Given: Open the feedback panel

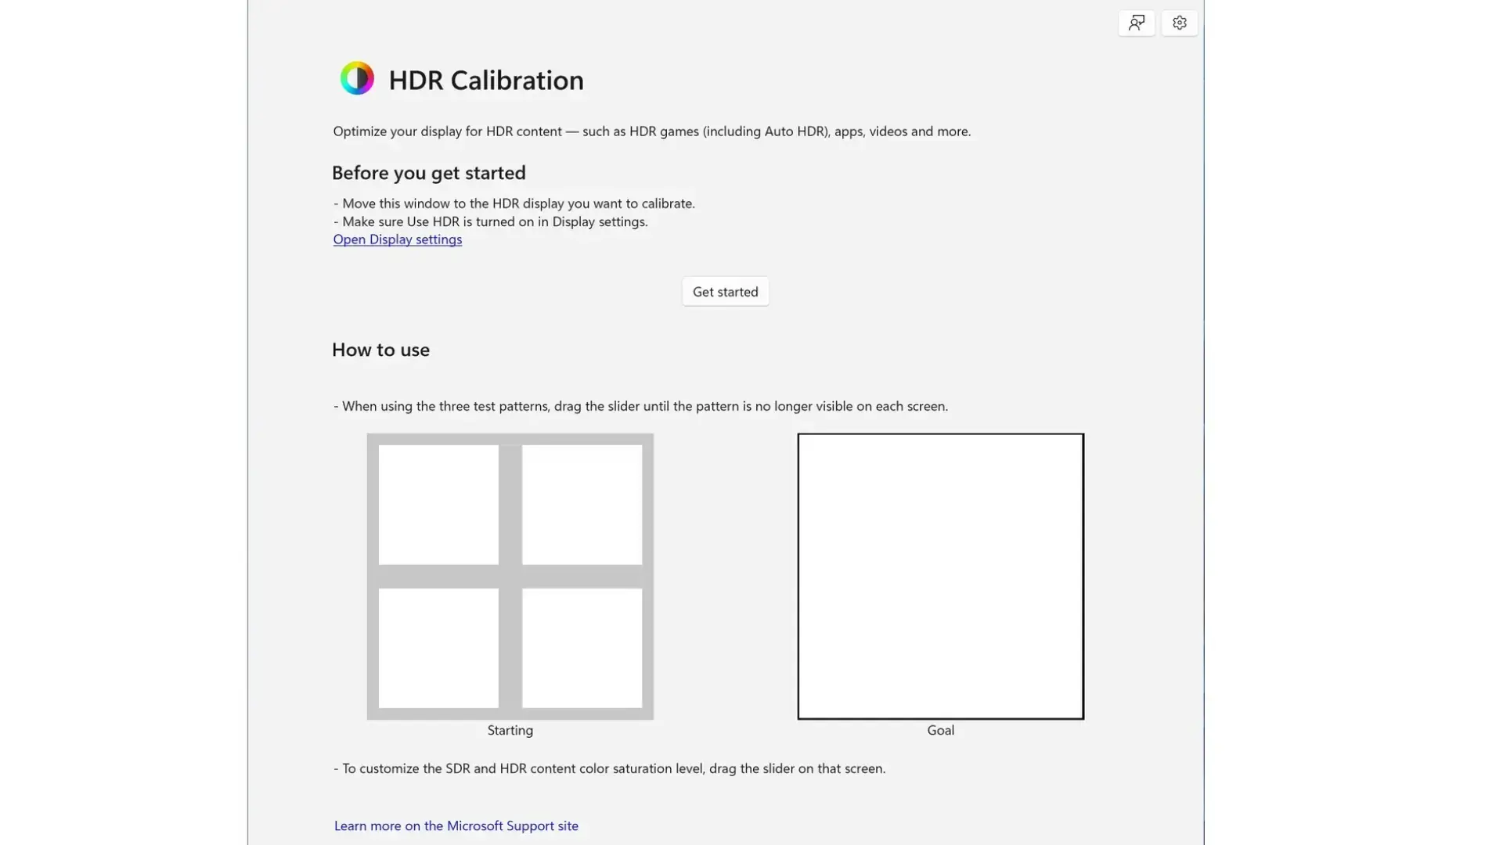Looking at the screenshot, I should (x=1136, y=23).
